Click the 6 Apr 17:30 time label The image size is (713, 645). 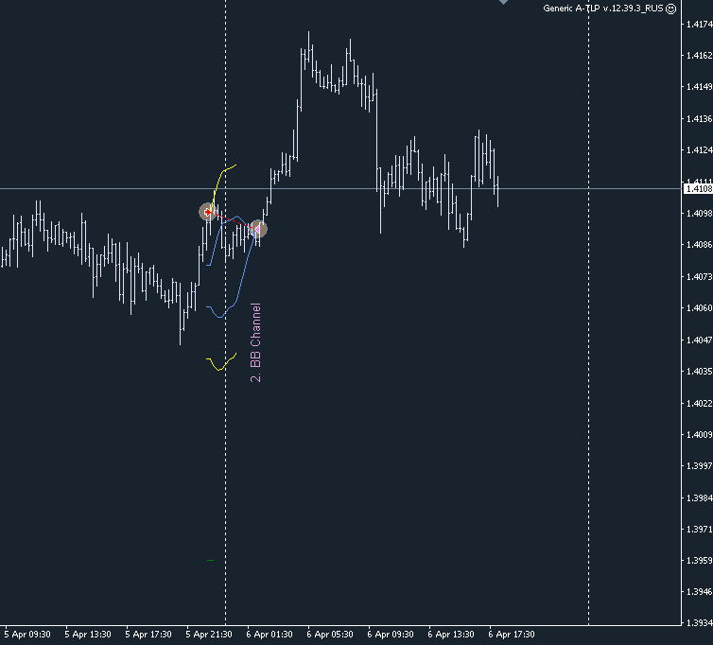click(x=512, y=635)
